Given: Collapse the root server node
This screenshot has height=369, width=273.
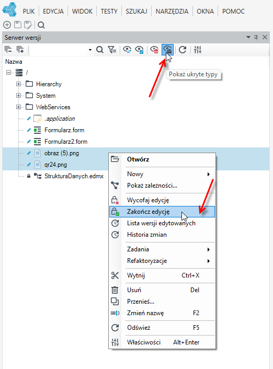Looking at the screenshot, I should click(x=8, y=72).
